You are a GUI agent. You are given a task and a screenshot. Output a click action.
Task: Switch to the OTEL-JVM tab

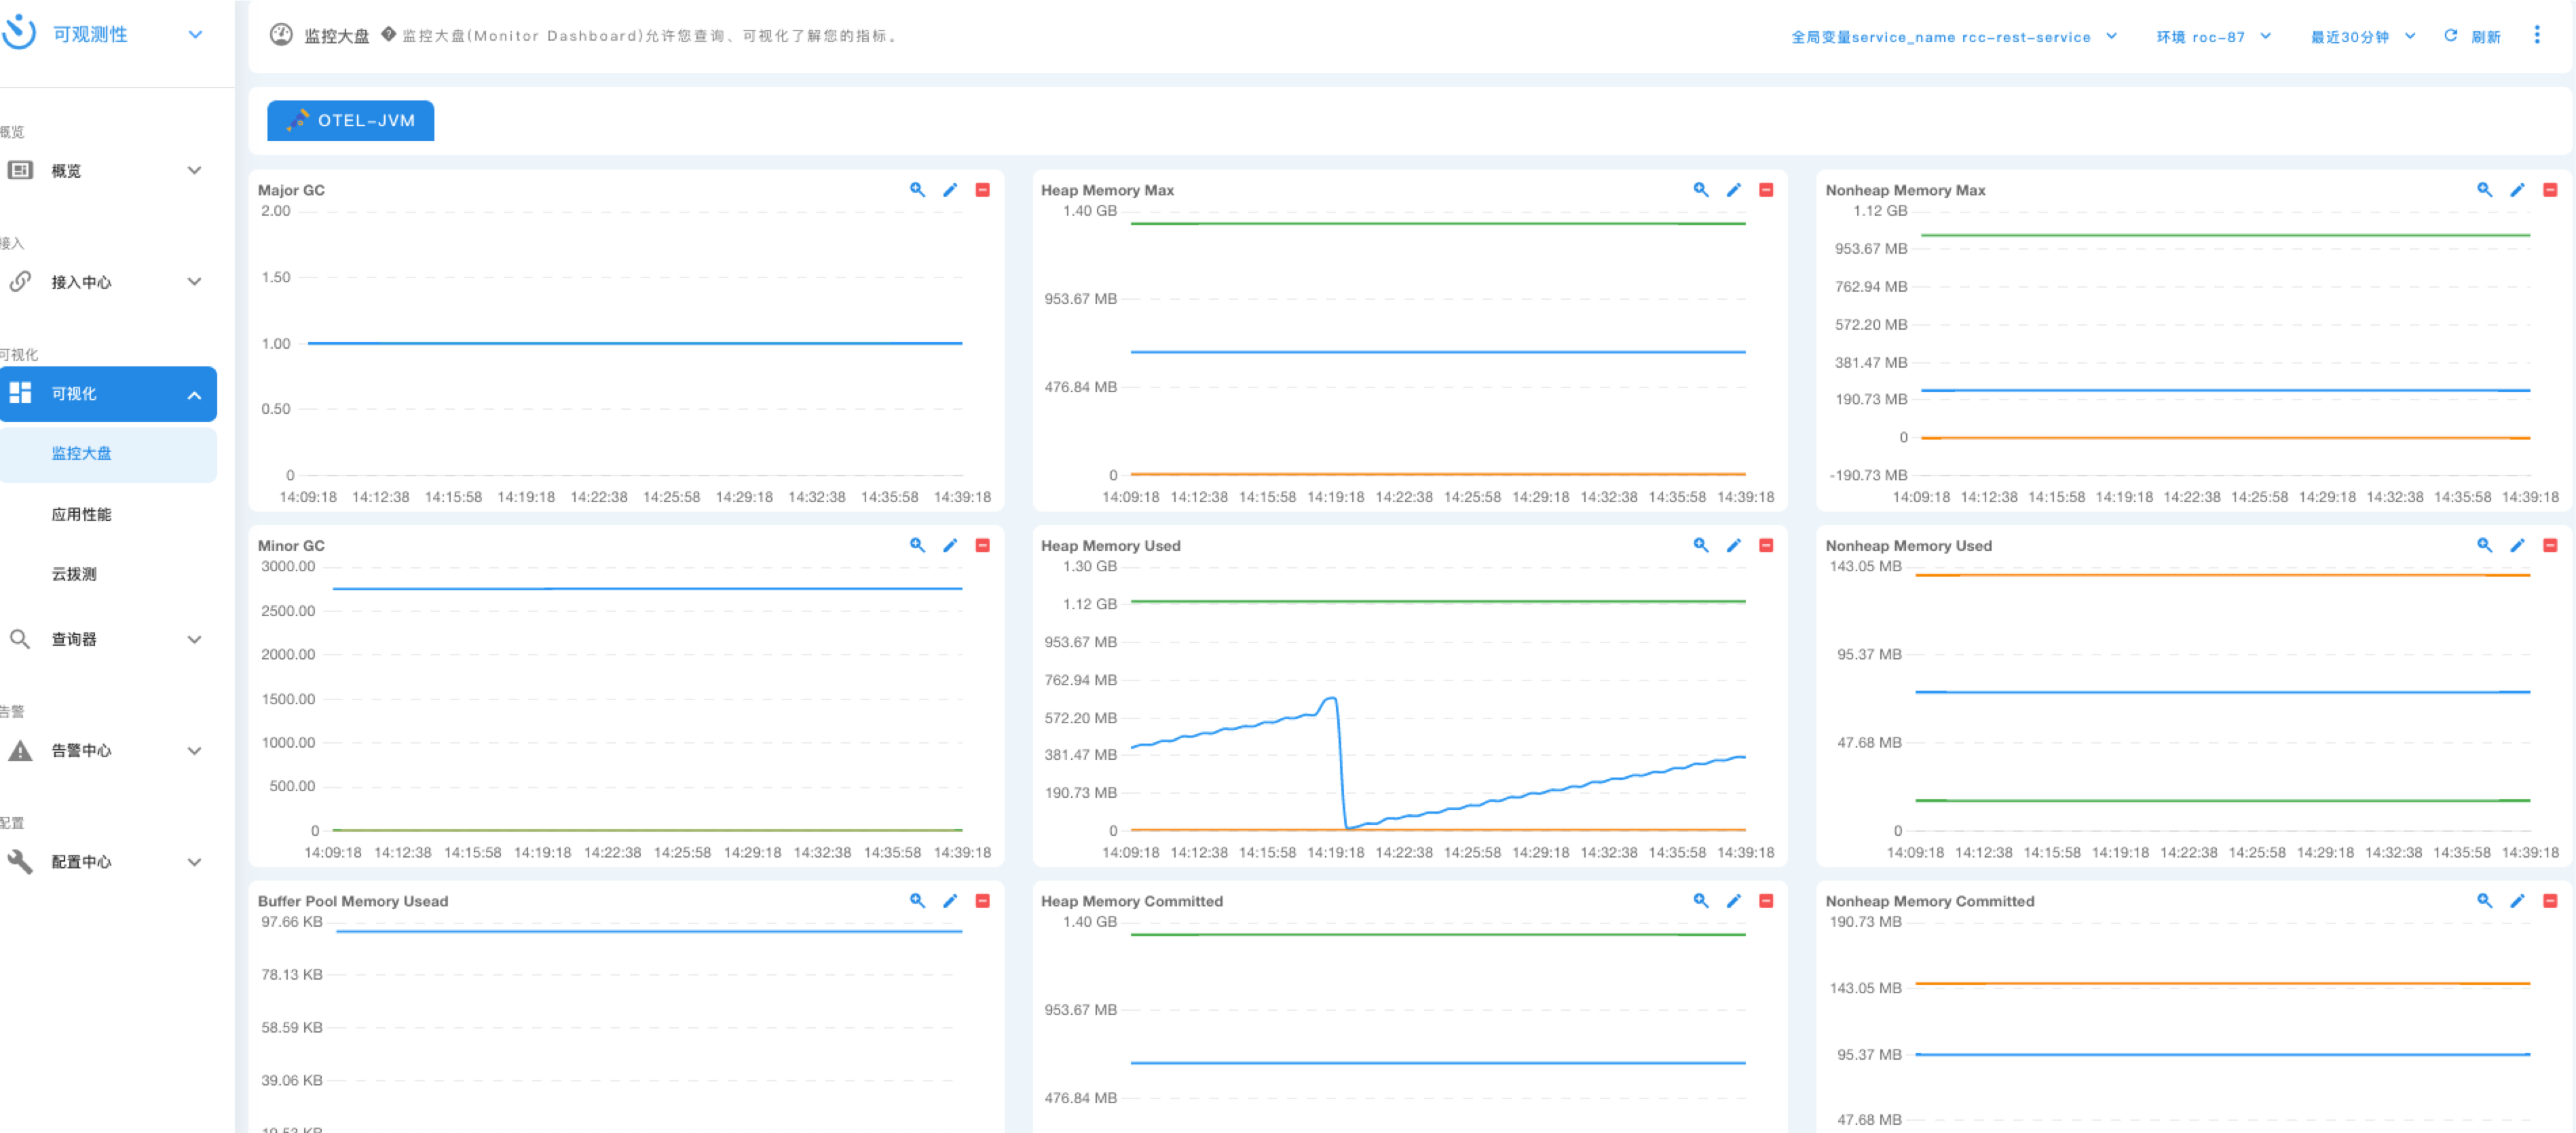pos(351,121)
